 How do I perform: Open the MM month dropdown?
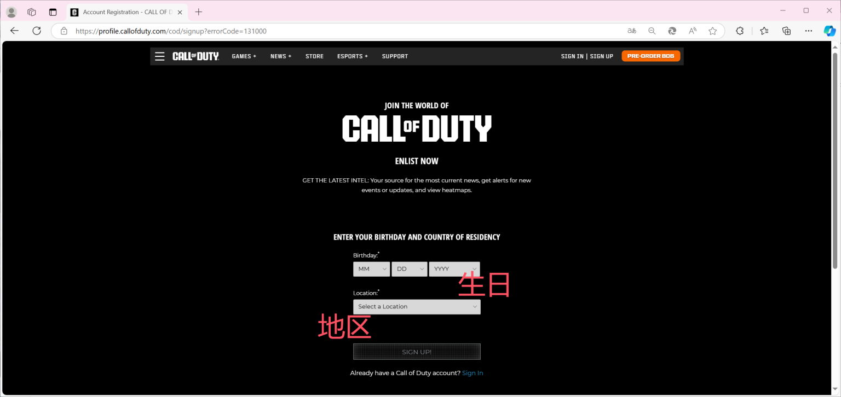[x=371, y=268]
